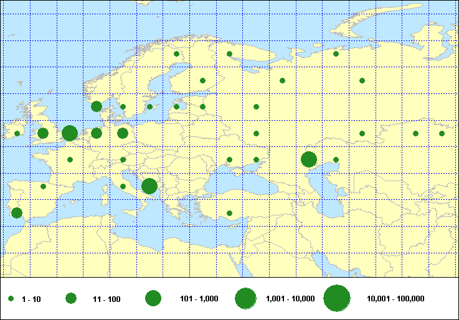Viewport: 459px width, 320px height.
Task: Select the green marker over Great Britain
Action: point(43,133)
